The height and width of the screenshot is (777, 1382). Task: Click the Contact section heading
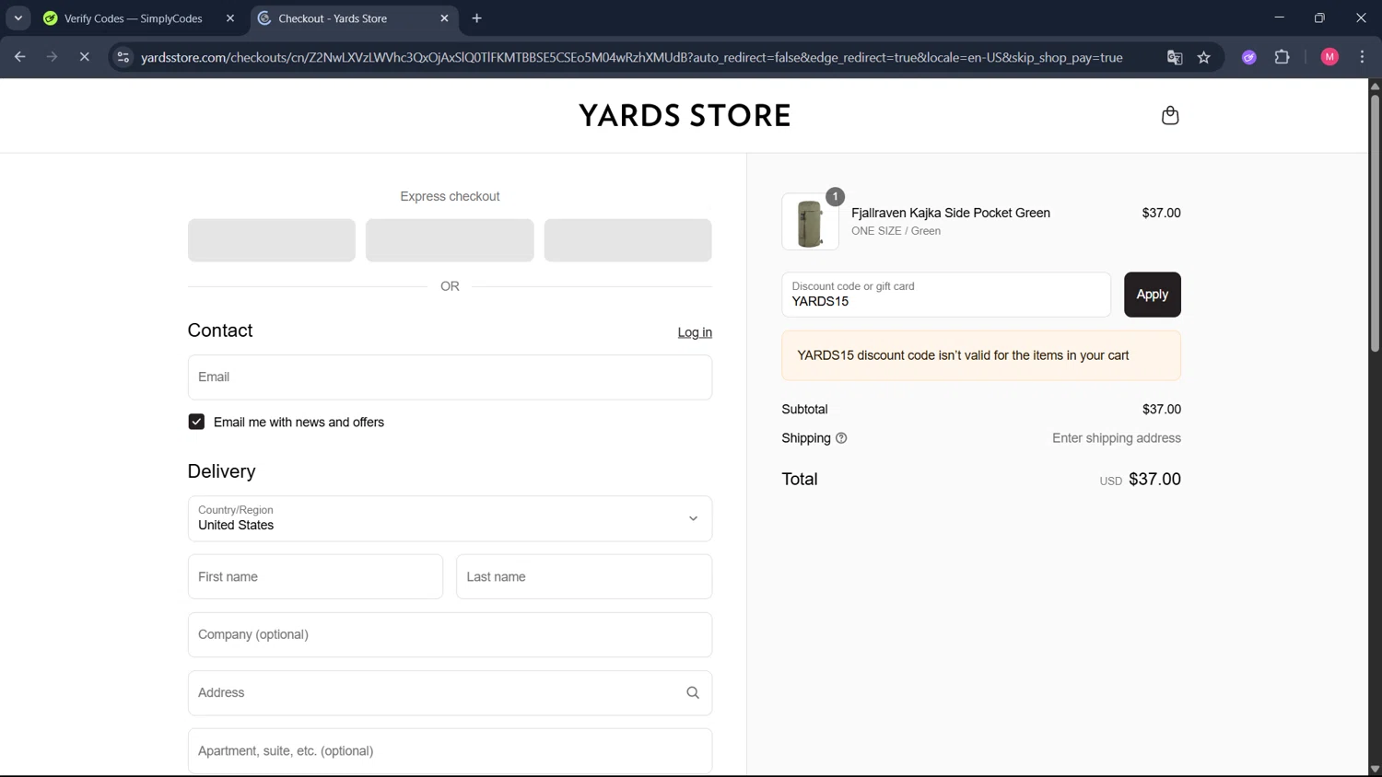pyautogui.click(x=220, y=331)
